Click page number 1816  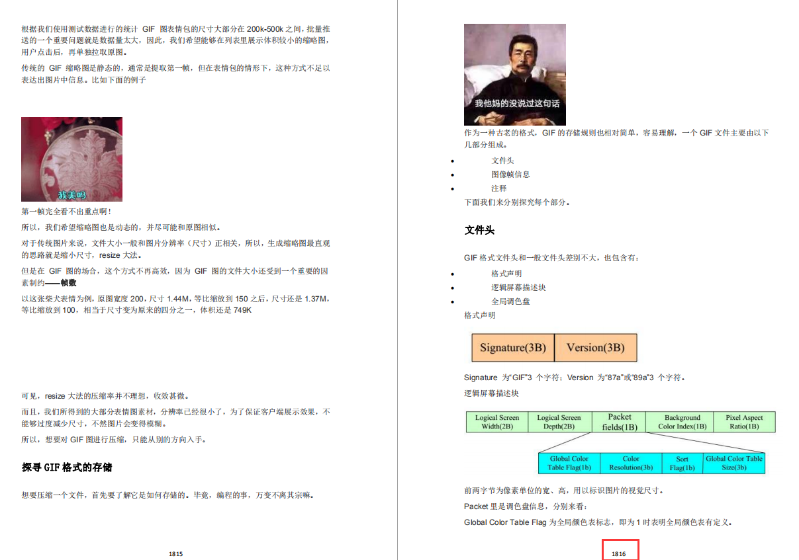pos(619,553)
